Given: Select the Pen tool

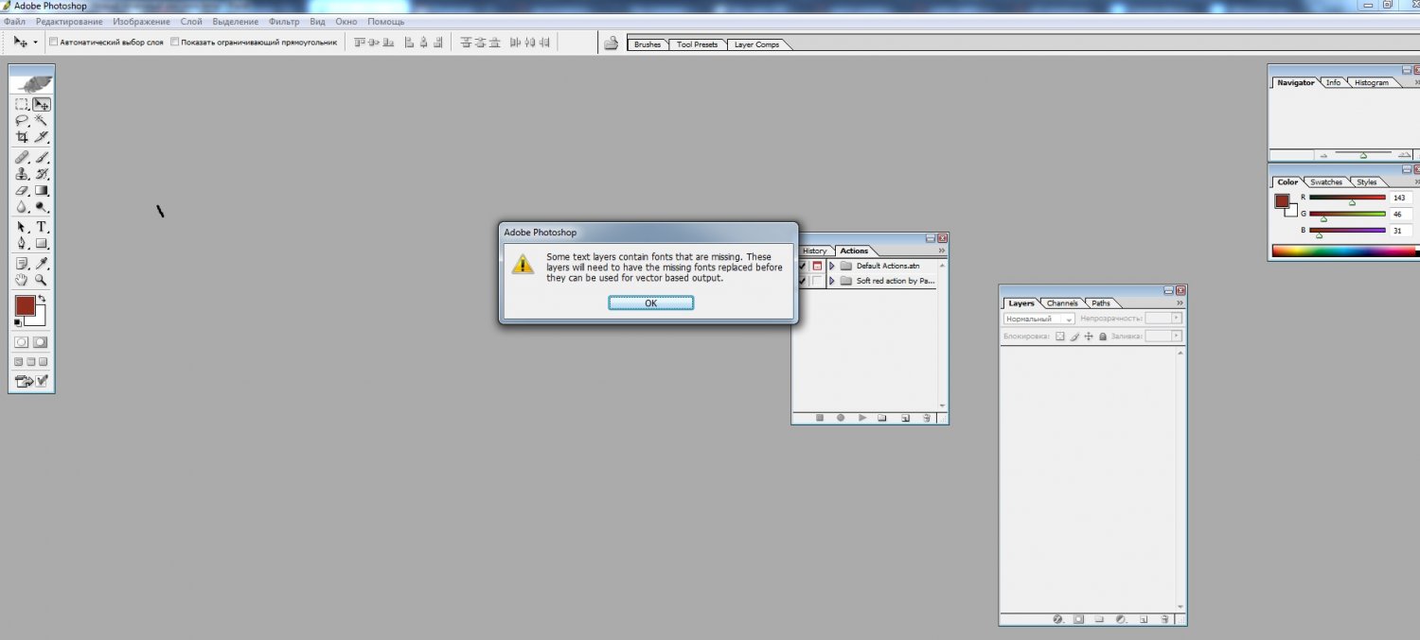Looking at the screenshot, I should pos(22,244).
